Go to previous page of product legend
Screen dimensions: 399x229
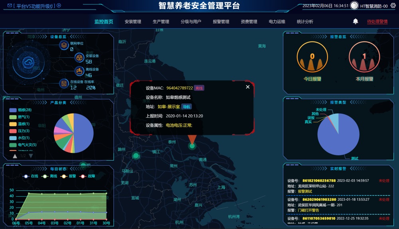tap(15, 156)
